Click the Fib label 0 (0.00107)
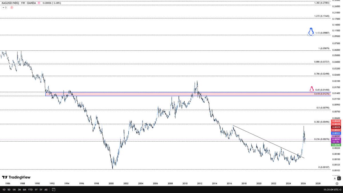The image size is (343, 193). 324,167
